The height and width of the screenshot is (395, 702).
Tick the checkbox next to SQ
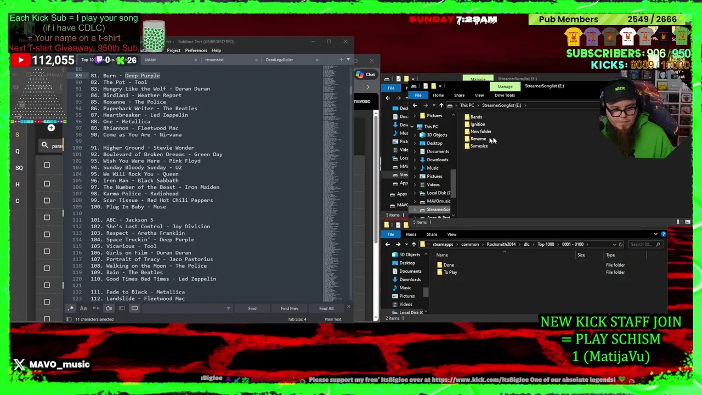[x=47, y=165]
